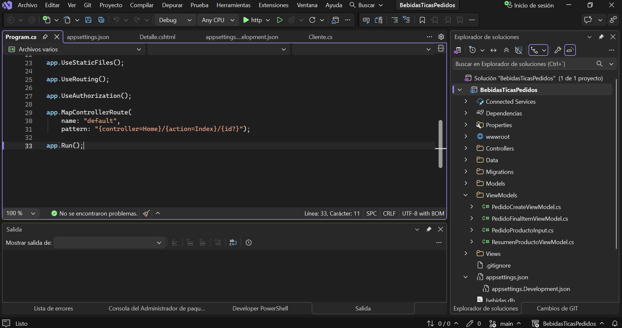Click the Restart circular arrow icon

coord(312,20)
